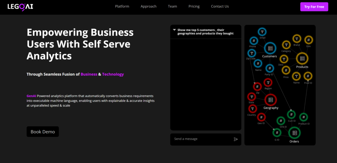Select the Orders table node icon
The width and height of the screenshot is (337, 163).
click(294, 133)
